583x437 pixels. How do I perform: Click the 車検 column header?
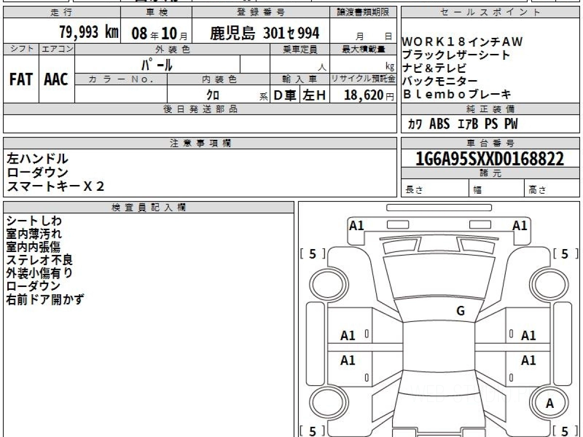pos(156,13)
